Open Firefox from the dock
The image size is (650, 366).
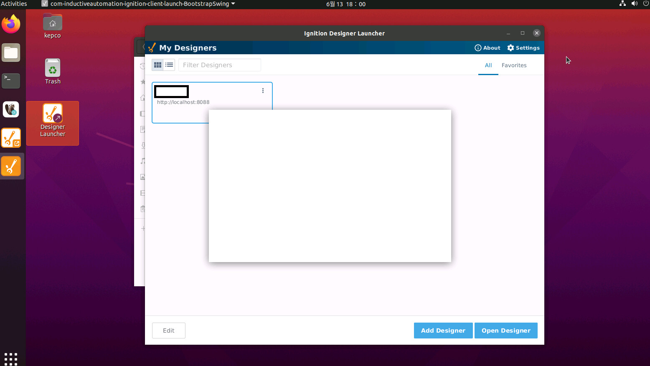[x=11, y=24]
